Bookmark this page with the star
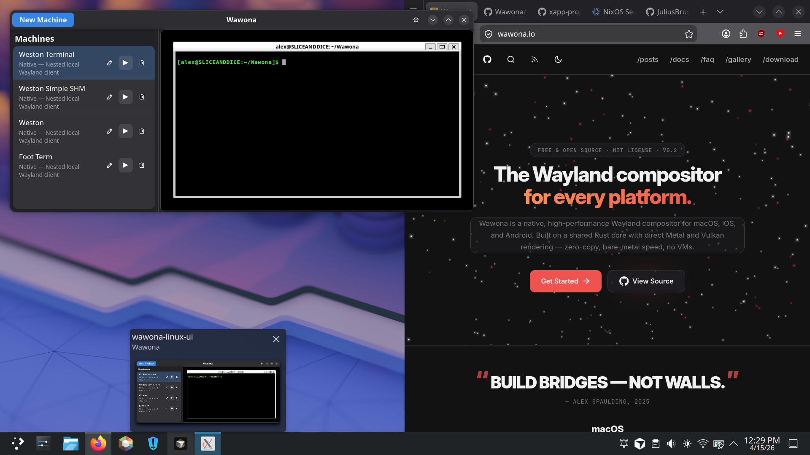Image resolution: width=810 pixels, height=455 pixels. 688,34
